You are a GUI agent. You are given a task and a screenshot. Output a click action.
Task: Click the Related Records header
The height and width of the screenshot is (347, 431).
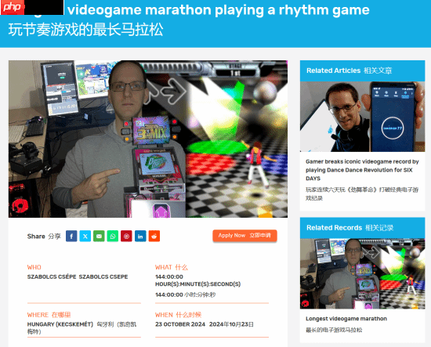(362, 228)
